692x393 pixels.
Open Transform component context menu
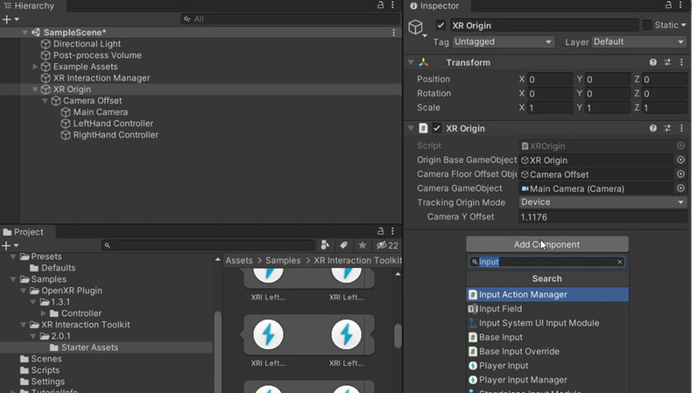click(x=682, y=62)
